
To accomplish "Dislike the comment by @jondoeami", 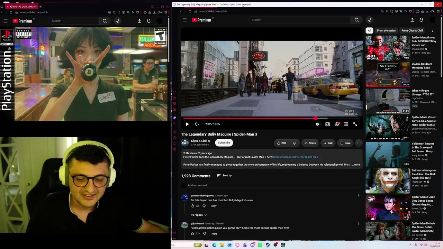I will [205, 233].
